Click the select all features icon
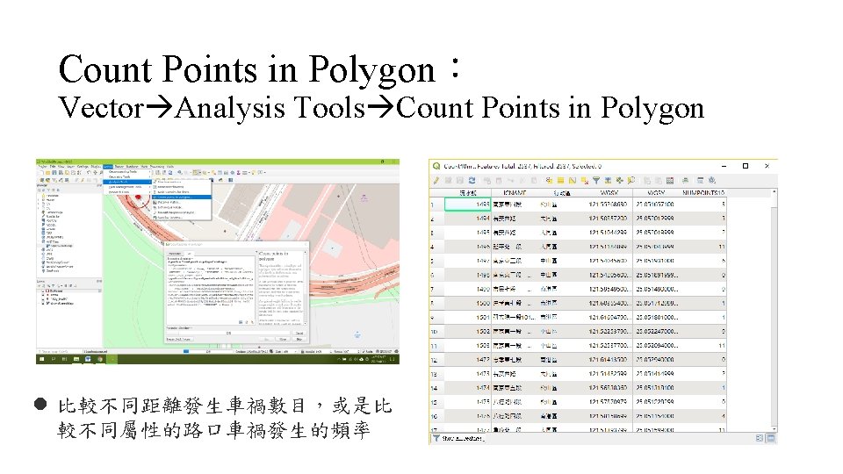 pos(561,181)
